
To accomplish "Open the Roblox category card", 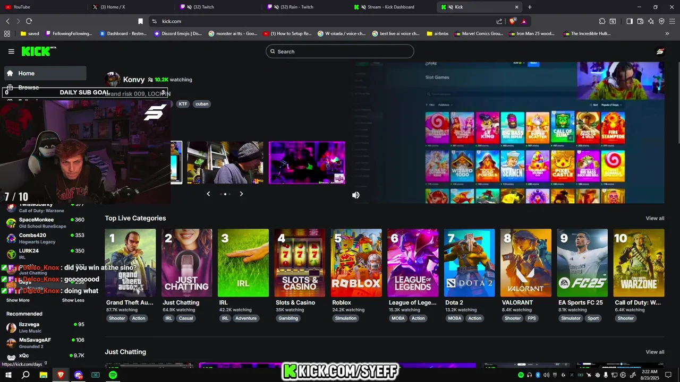I will tap(356, 263).
